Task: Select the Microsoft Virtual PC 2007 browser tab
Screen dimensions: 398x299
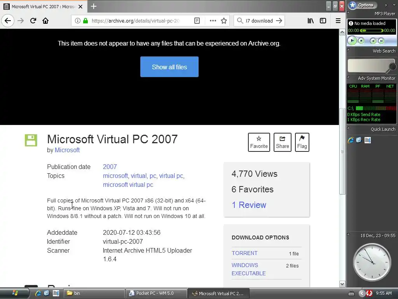Action: [x=44, y=7]
